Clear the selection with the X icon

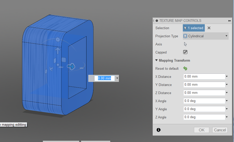(209, 28)
